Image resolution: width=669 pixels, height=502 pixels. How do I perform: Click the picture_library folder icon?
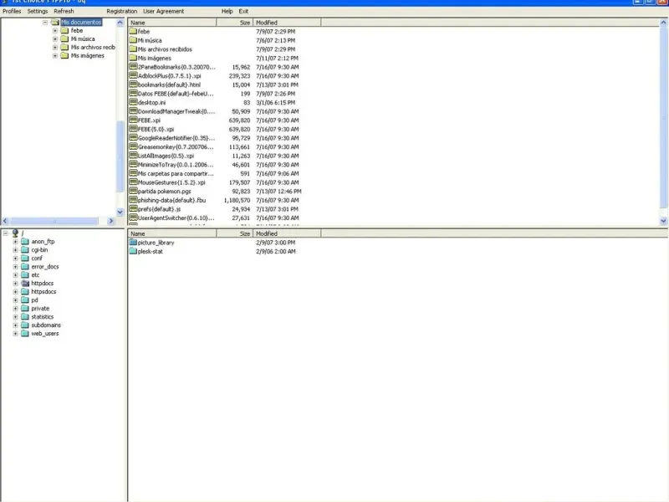coord(133,243)
